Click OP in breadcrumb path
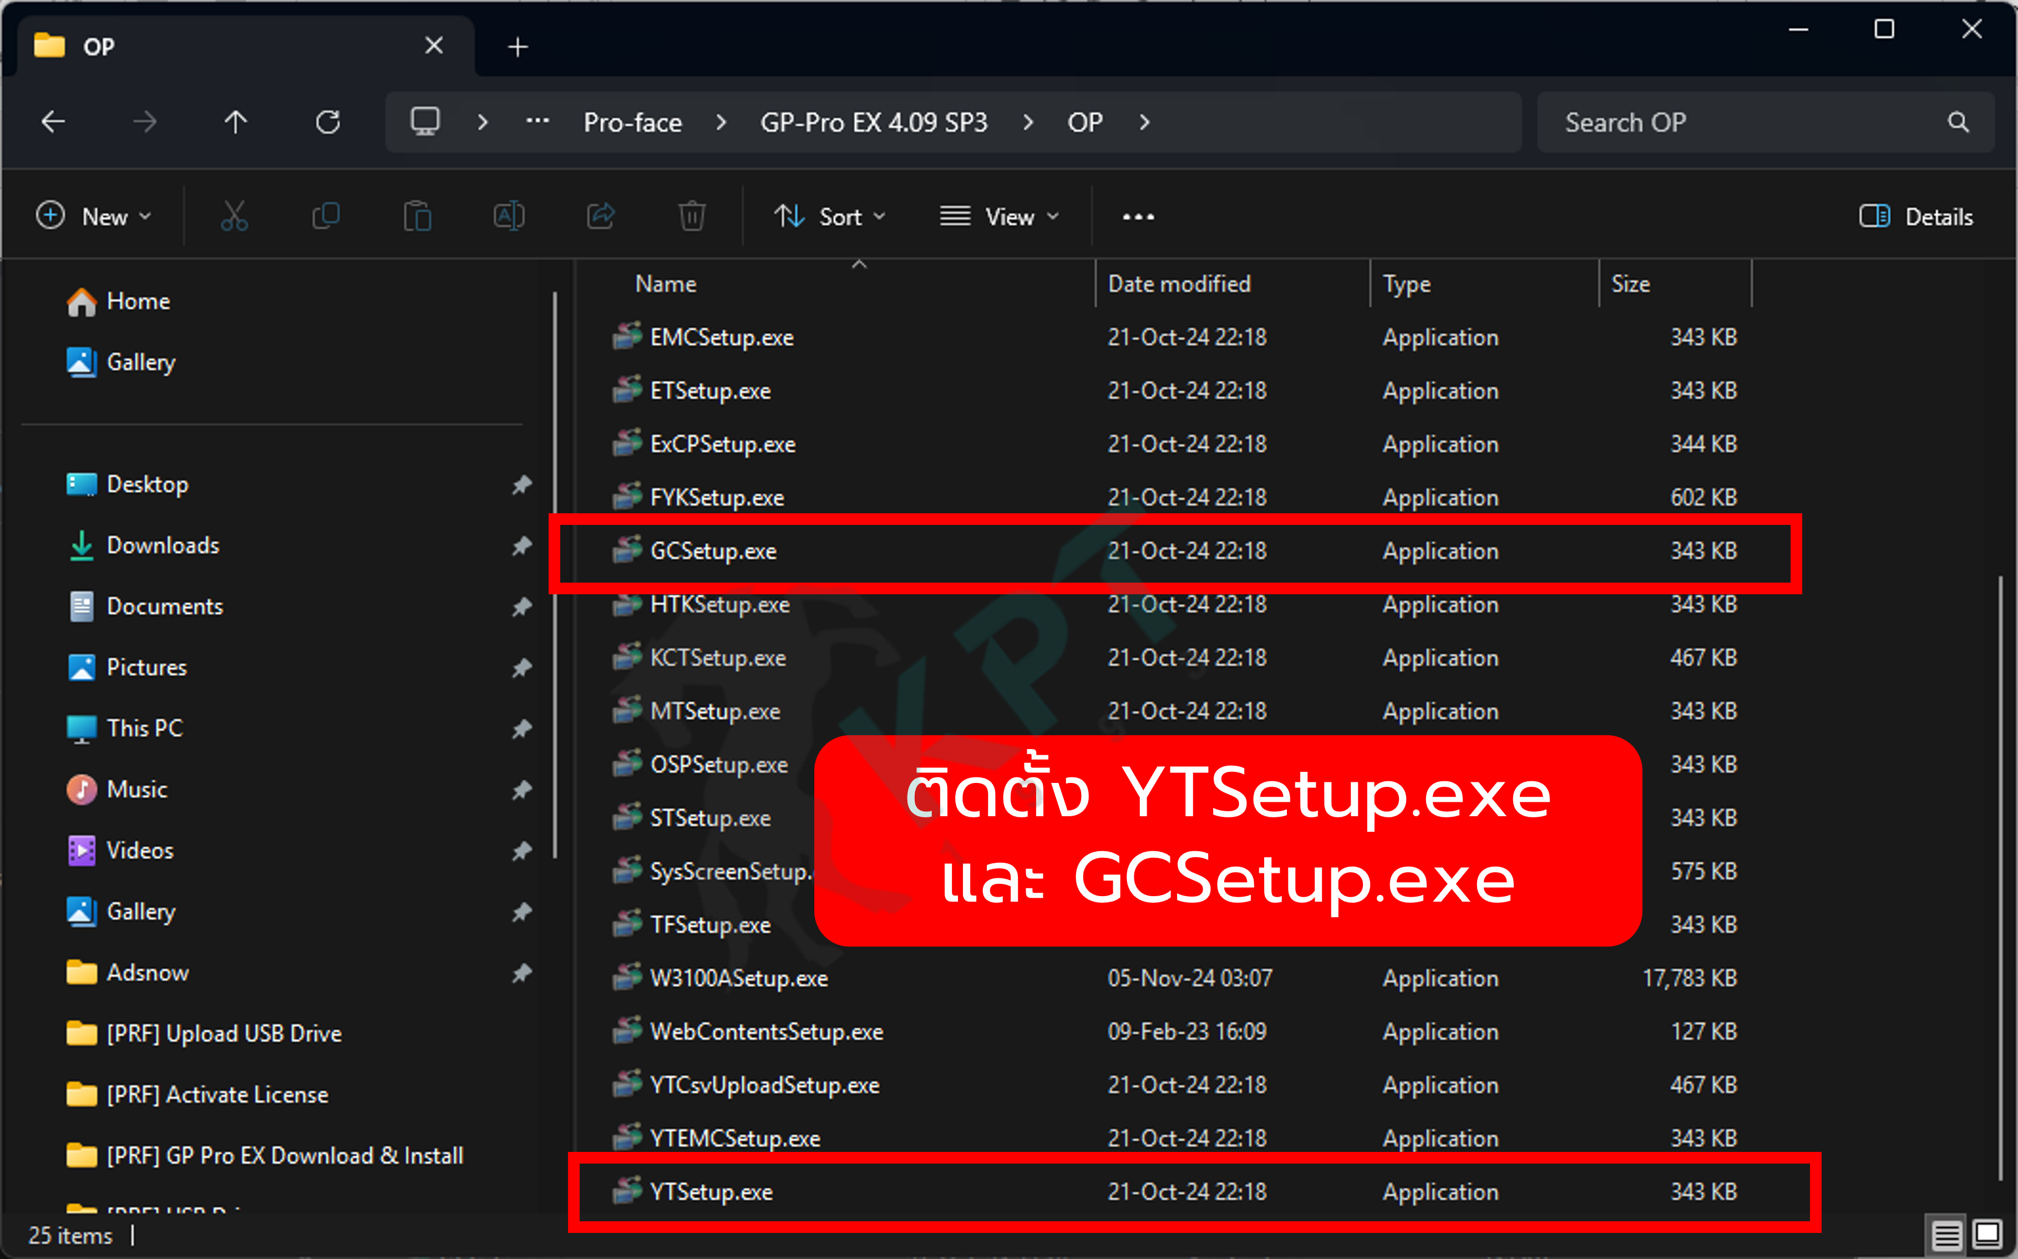The height and width of the screenshot is (1259, 2018). tap(1085, 123)
